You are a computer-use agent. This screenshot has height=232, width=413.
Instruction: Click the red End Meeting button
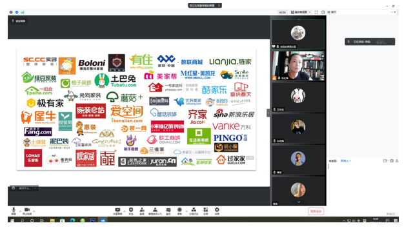(x=316, y=211)
